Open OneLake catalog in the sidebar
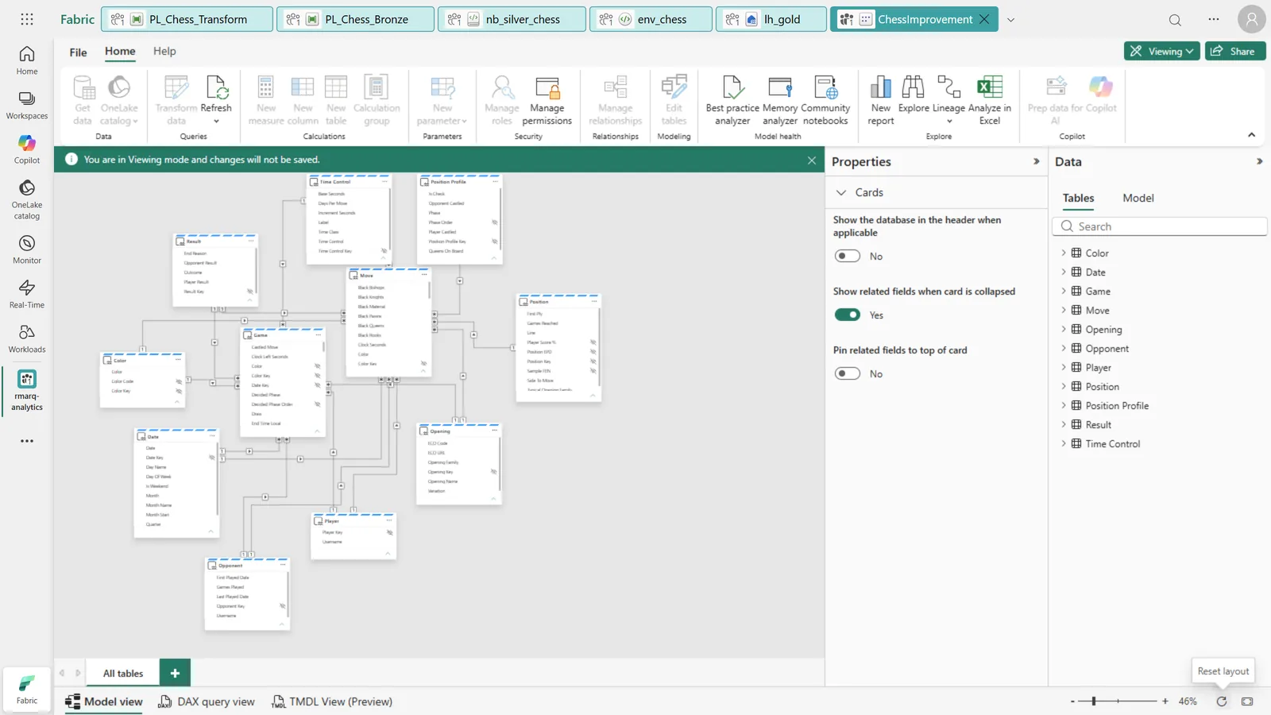The height and width of the screenshot is (715, 1271). 26,199
